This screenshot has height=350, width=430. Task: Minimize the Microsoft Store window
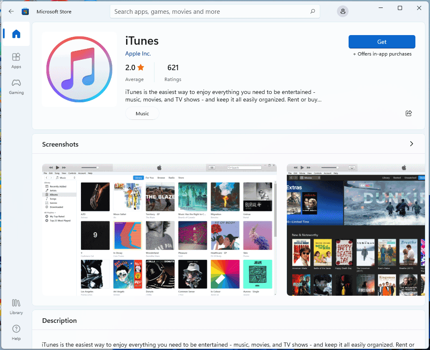pyautogui.click(x=381, y=8)
